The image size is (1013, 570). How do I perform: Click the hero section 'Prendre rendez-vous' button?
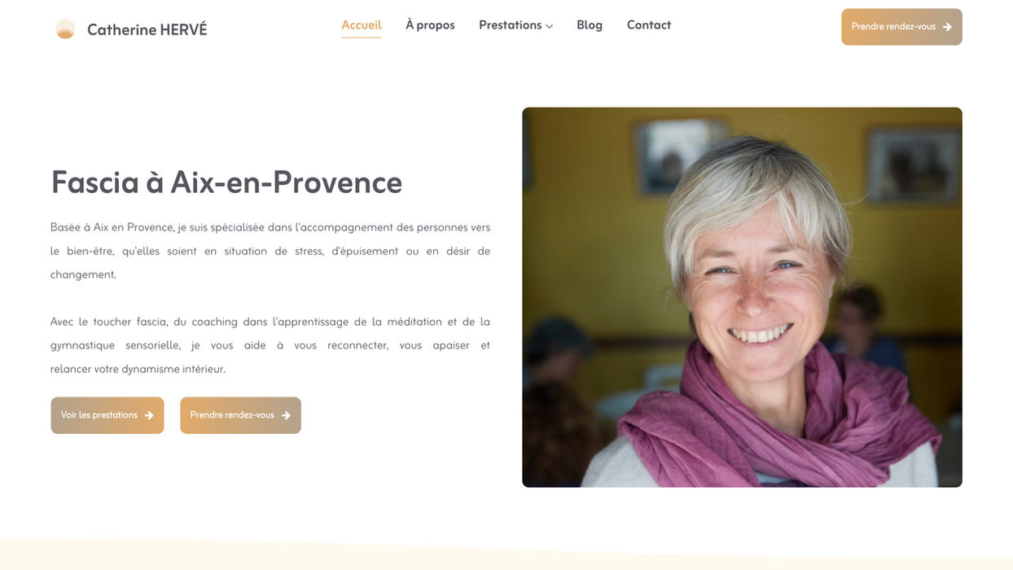click(240, 415)
